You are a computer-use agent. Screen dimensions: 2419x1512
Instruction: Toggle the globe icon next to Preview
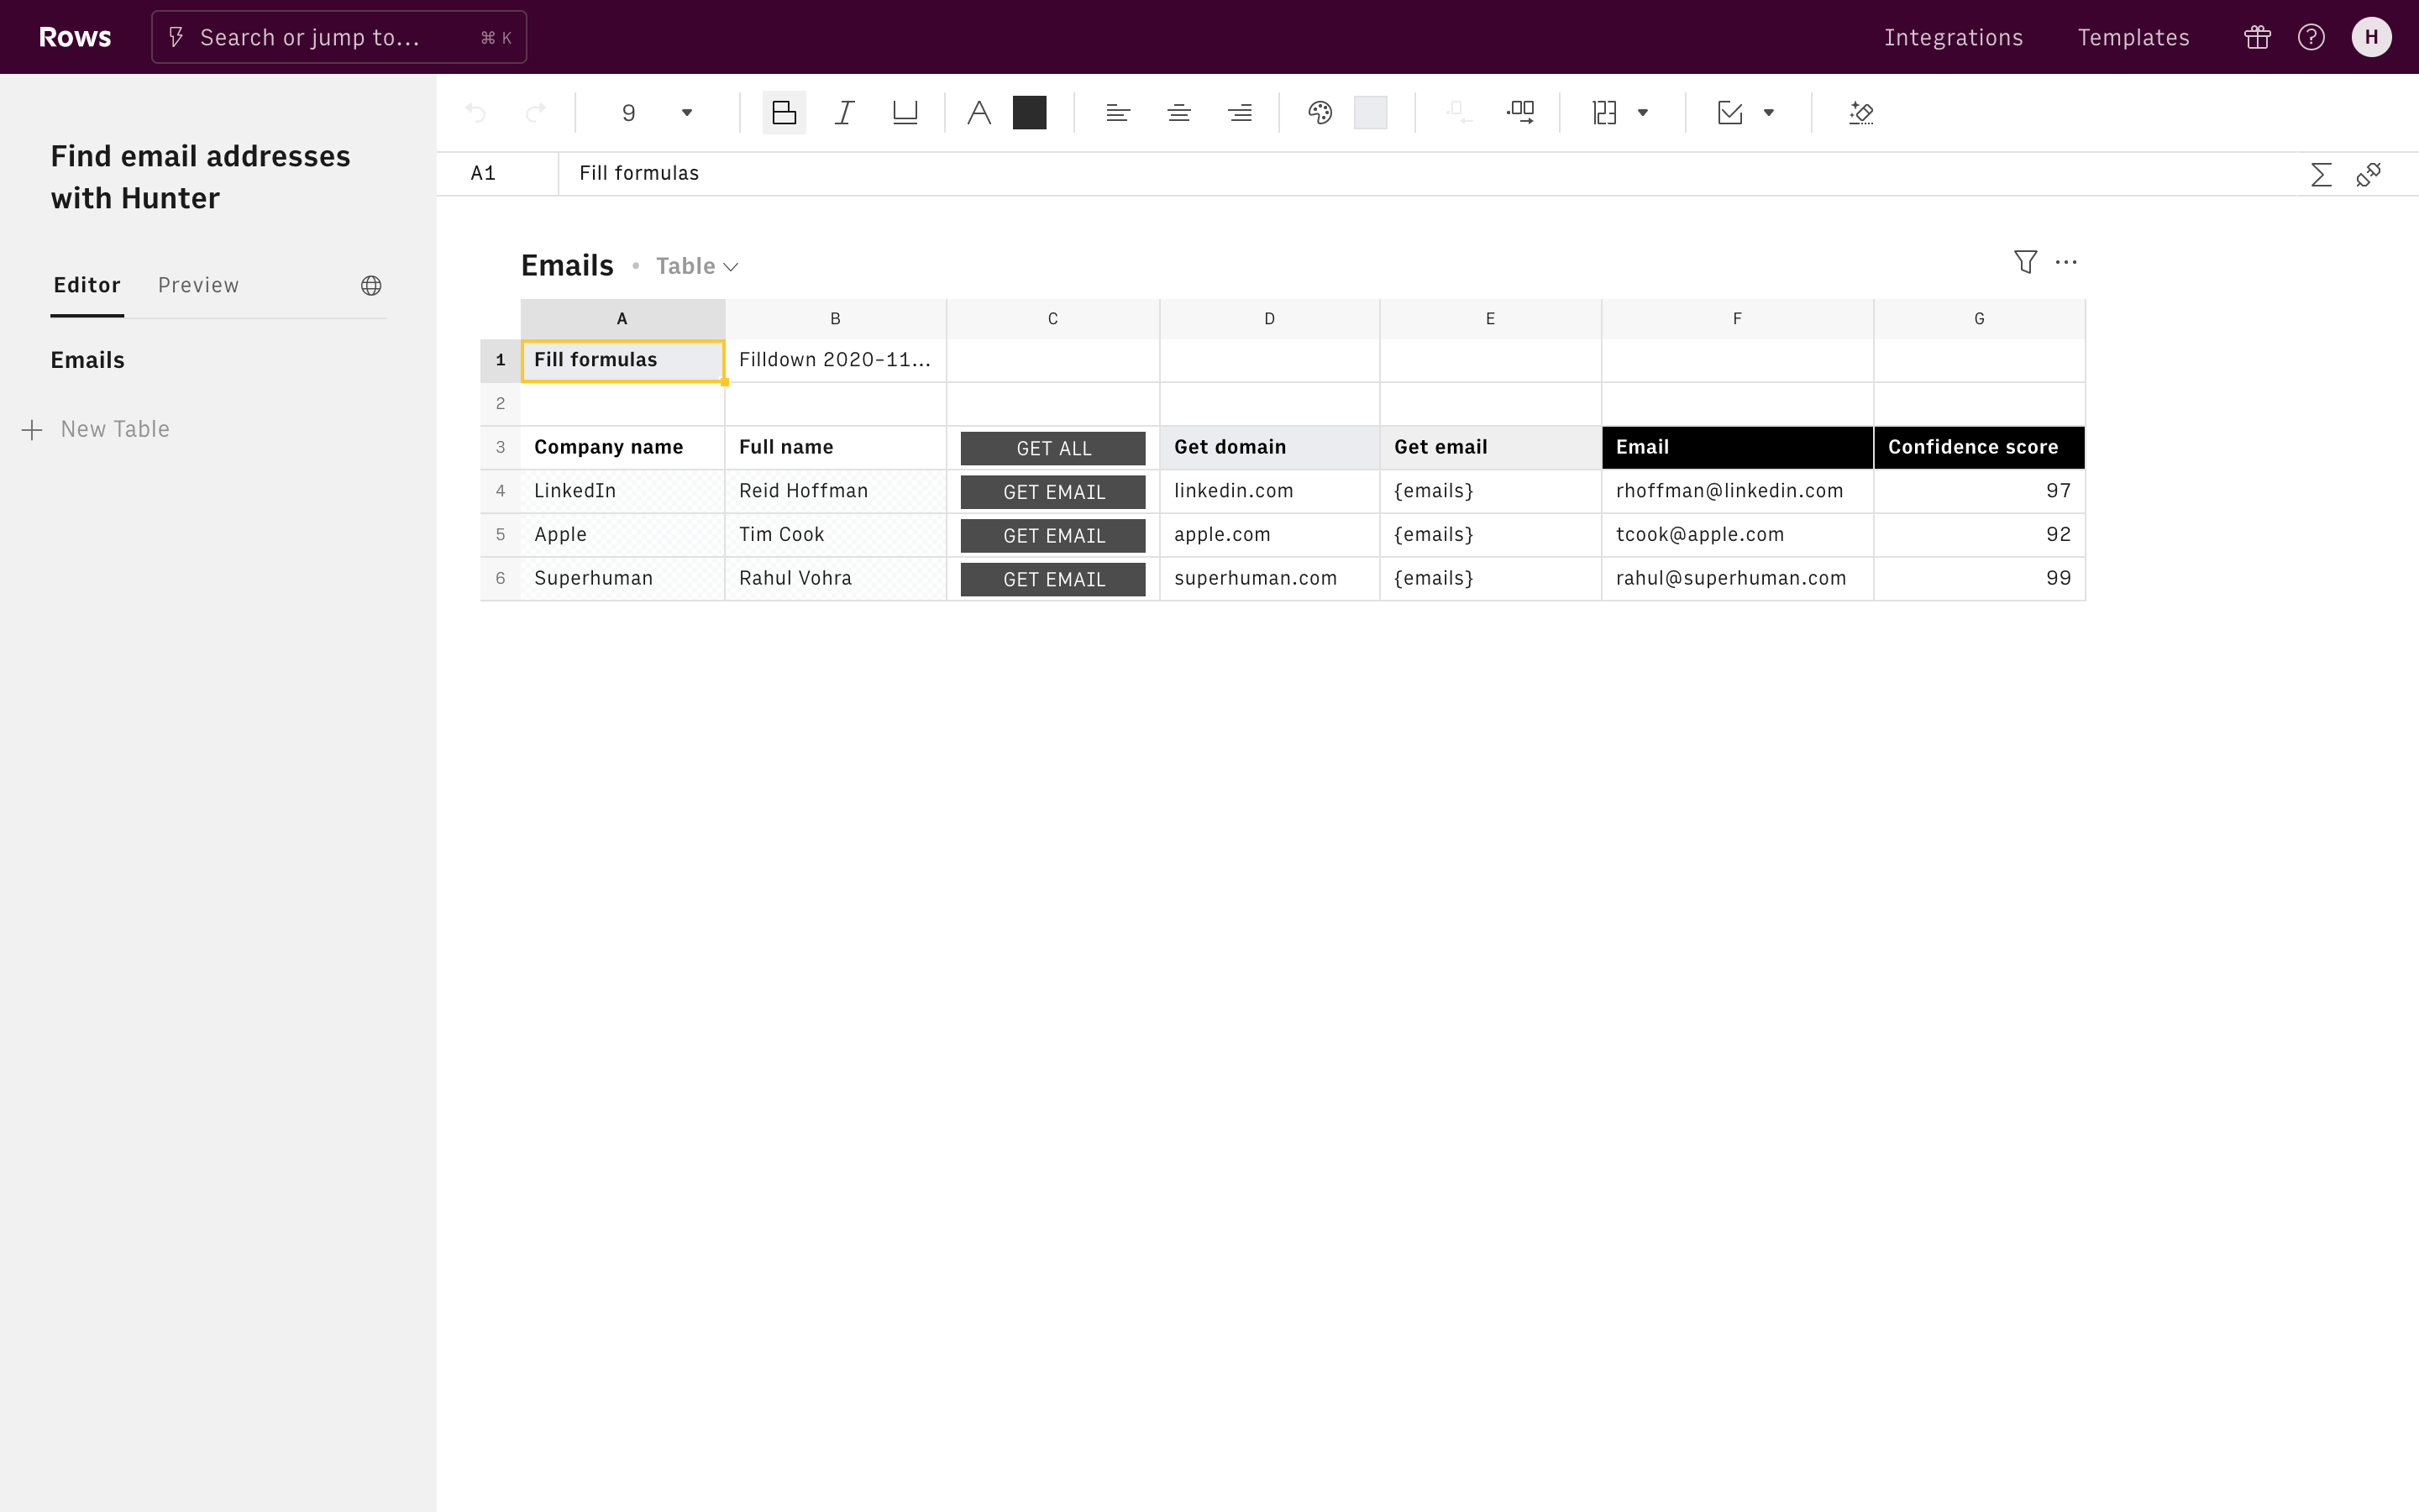click(x=371, y=284)
